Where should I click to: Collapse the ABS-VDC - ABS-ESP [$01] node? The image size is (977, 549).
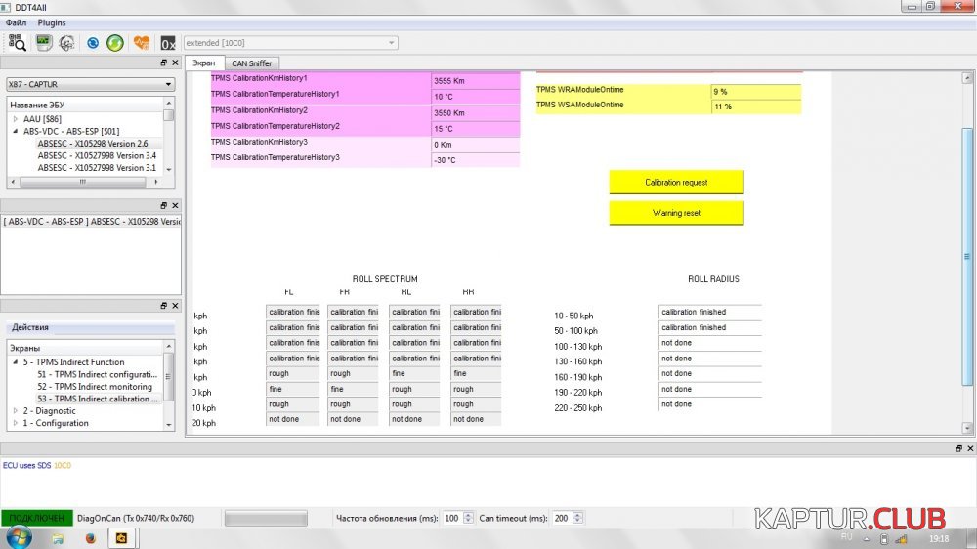pos(16,132)
